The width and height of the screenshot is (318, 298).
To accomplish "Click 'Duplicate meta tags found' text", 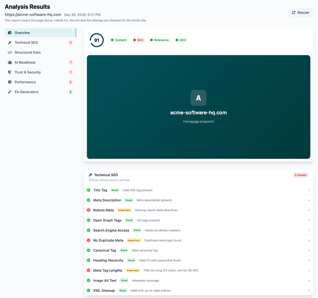I will click(163, 240).
